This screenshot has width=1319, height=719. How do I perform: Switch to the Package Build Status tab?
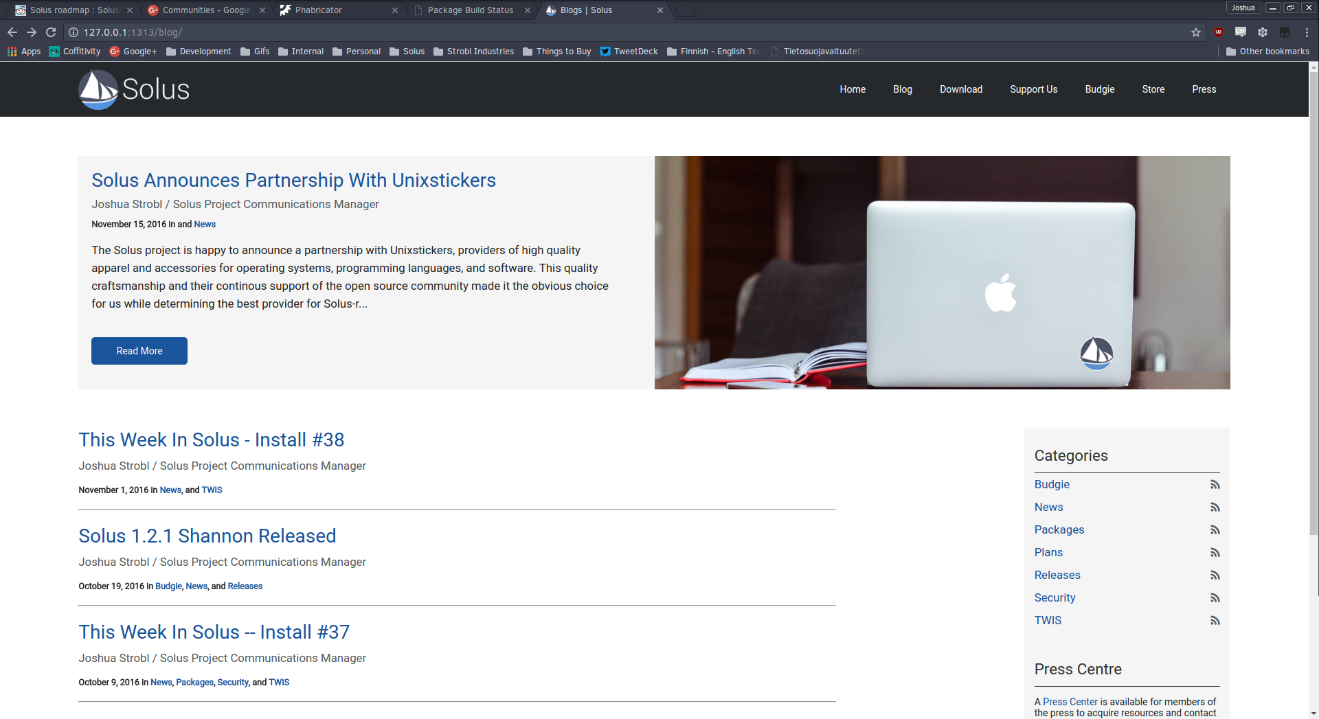pos(471,10)
